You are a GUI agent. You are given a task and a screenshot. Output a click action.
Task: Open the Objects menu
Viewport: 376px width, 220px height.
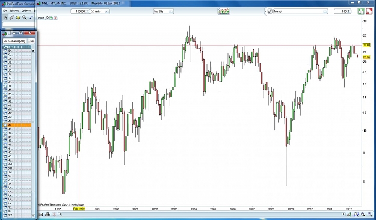click(26, 11)
